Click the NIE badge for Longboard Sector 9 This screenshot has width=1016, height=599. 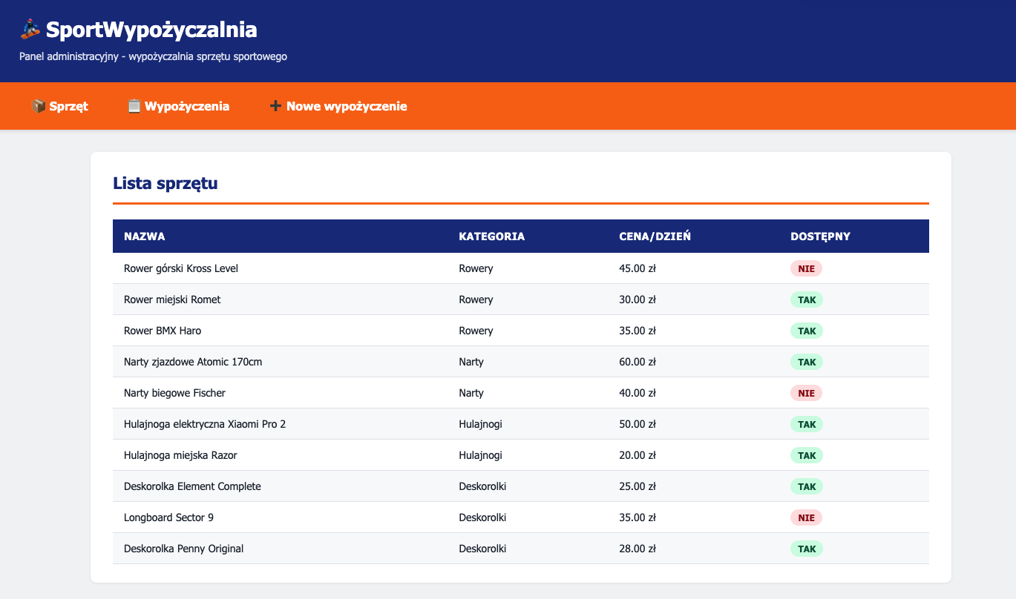tap(807, 517)
